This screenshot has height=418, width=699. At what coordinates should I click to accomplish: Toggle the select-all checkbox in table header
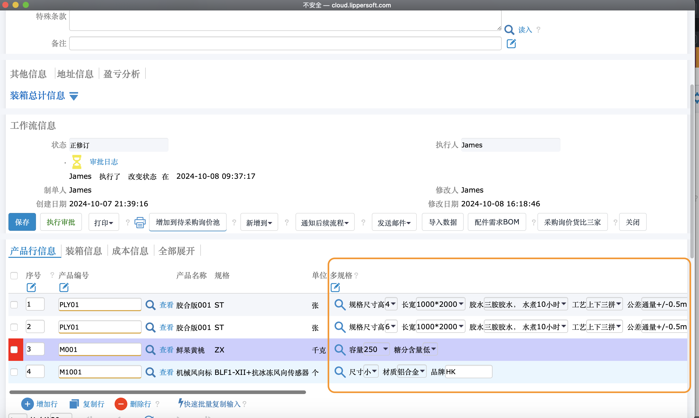click(x=14, y=275)
